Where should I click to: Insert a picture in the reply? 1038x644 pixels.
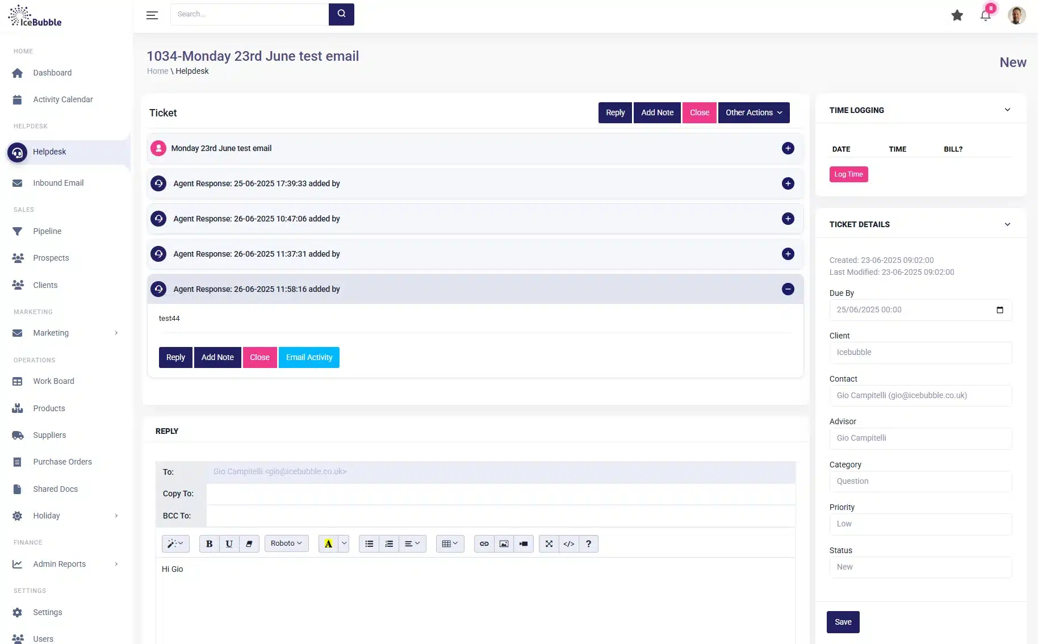point(504,543)
